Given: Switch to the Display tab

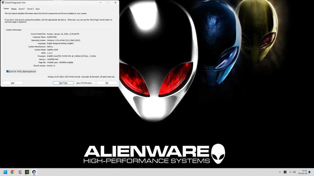Looking at the screenshot, I should pos(14,9).
